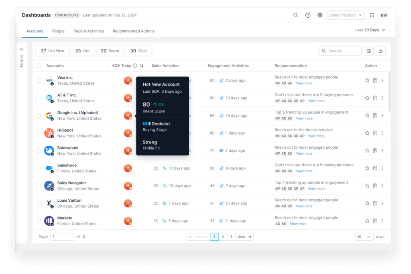Switch to the People tab
This screenshot has width=411, height=274.
tap(58, 31)
